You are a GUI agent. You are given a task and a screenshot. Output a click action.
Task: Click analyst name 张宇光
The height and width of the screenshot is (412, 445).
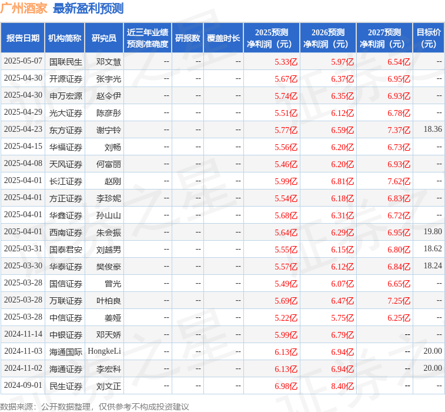pos(108,79)
